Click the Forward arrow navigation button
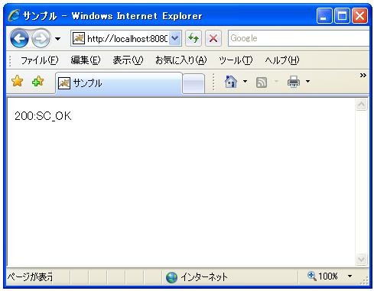The height and width of the screenshot is (291, 374). click(41, 39)
